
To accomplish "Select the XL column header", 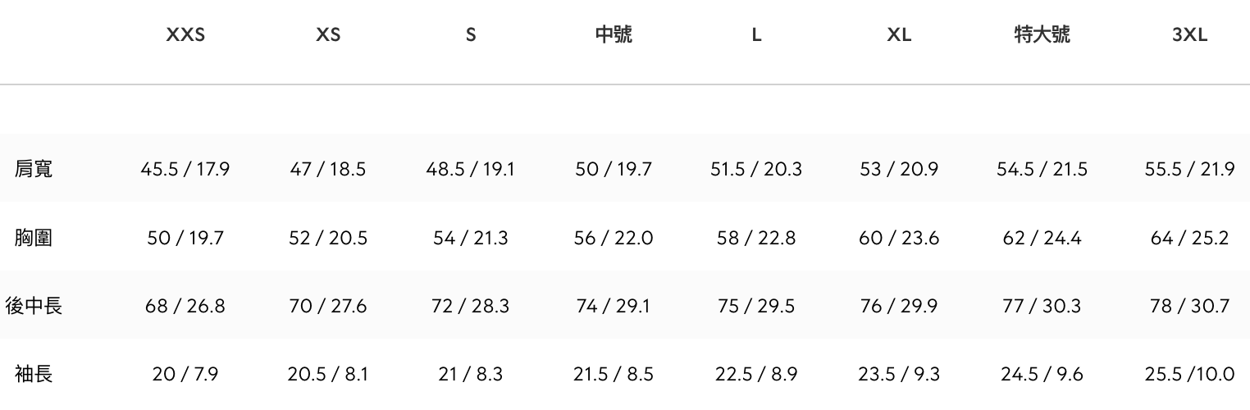I will coord(899,35).
